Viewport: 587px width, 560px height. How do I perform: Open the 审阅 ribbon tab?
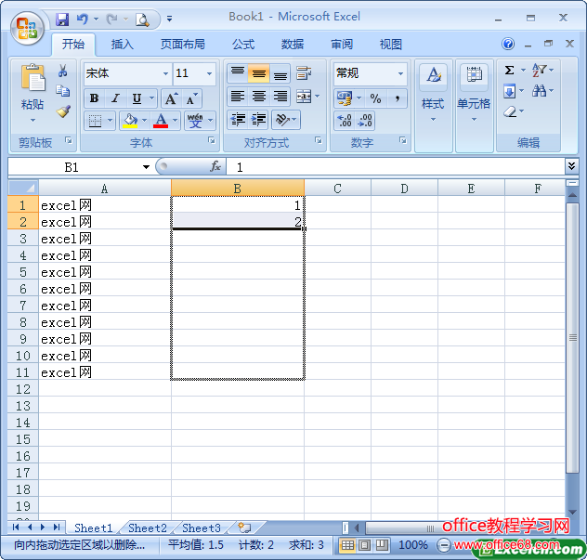342,45
